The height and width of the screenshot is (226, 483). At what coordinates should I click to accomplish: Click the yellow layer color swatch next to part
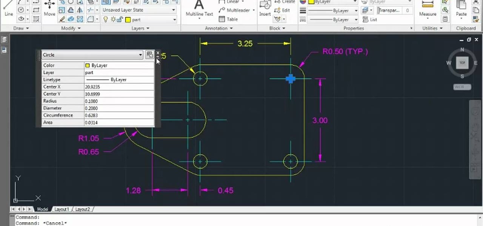(x=128, y=19)
